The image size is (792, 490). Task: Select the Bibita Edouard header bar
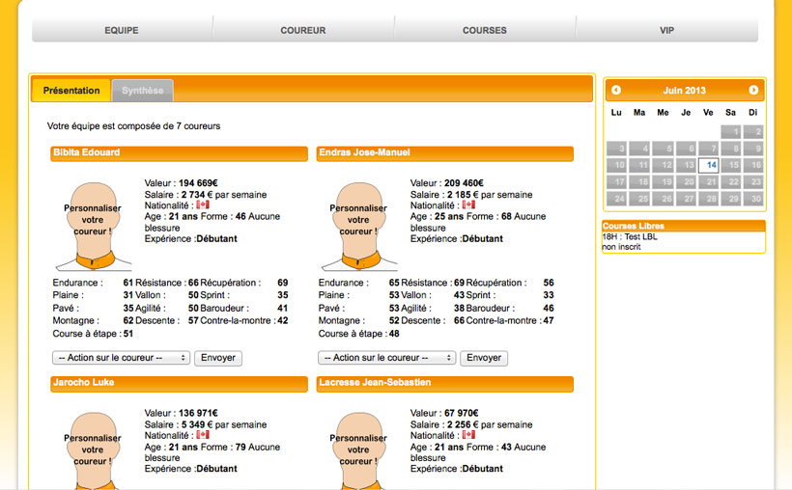[x=179, y=153]
